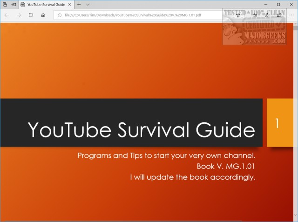
Task: Refresh the page
Action: pos(31,15)
